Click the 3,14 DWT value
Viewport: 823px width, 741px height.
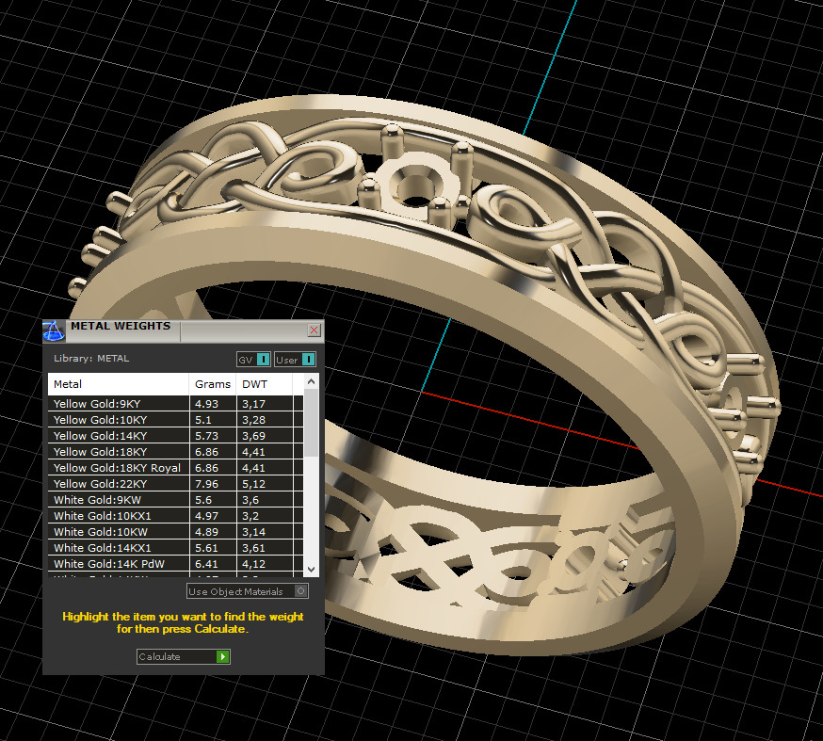(253, 532)
